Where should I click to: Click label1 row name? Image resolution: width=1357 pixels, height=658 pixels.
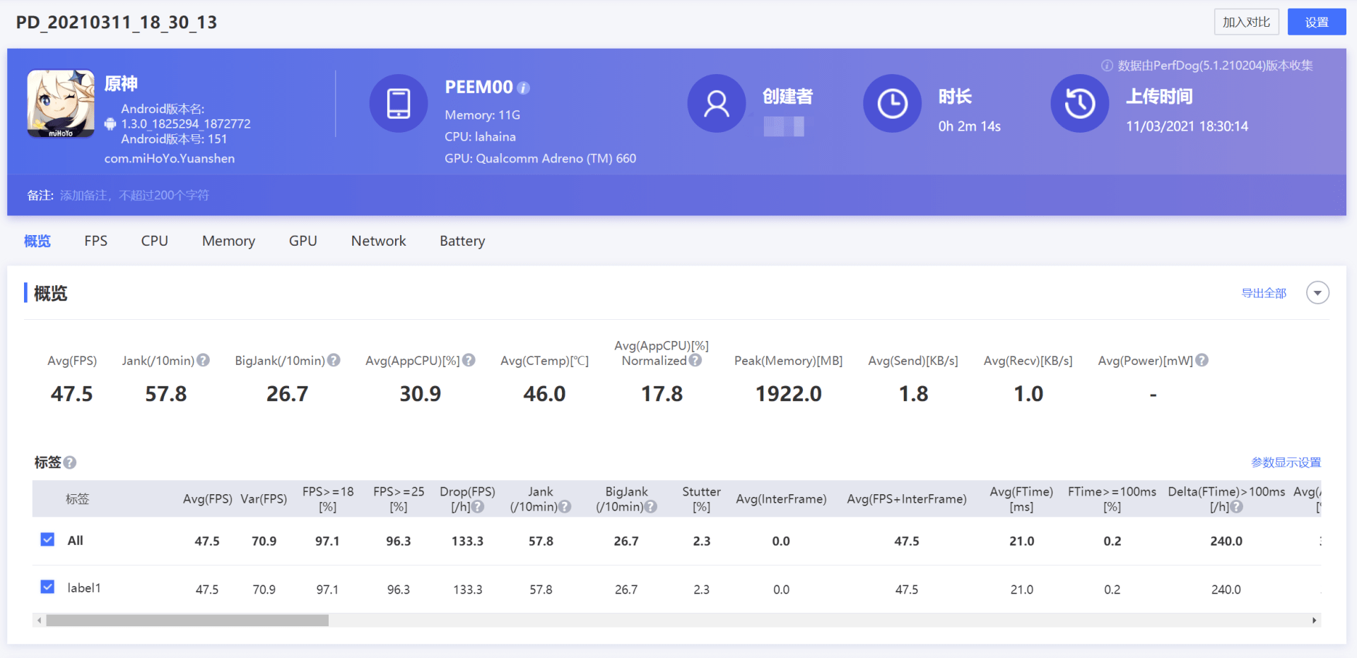(x=84, y=588)
